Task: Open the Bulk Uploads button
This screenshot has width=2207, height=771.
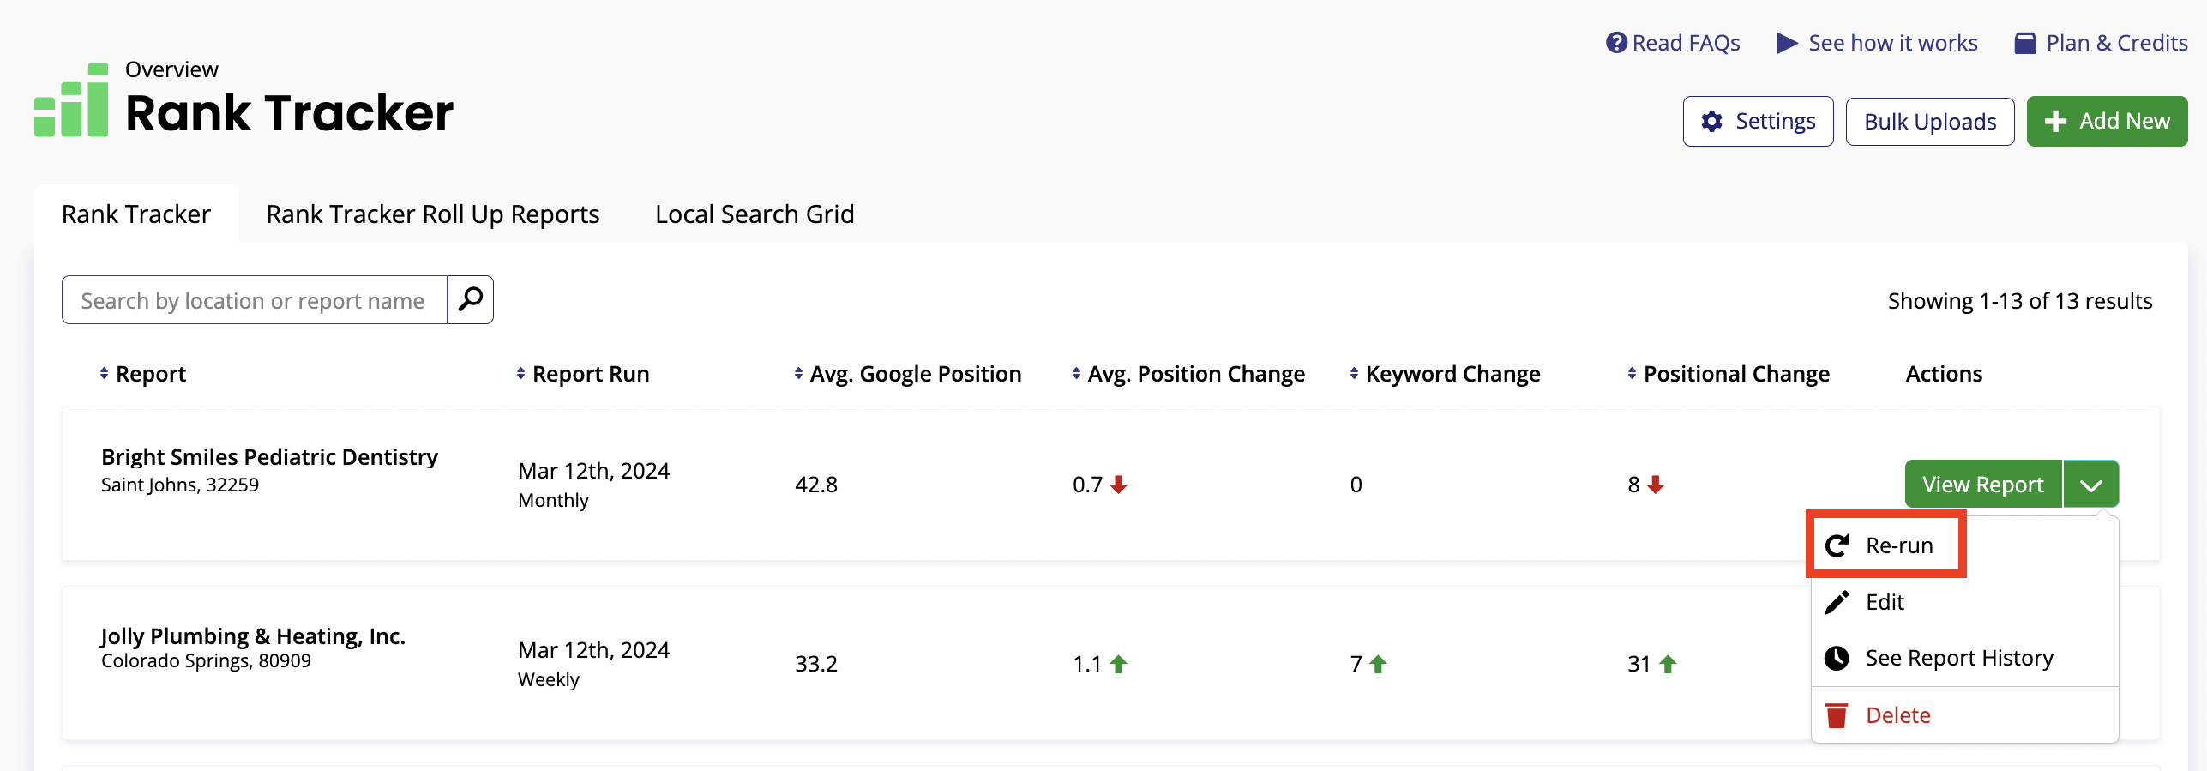Action: coord(1930,121)
